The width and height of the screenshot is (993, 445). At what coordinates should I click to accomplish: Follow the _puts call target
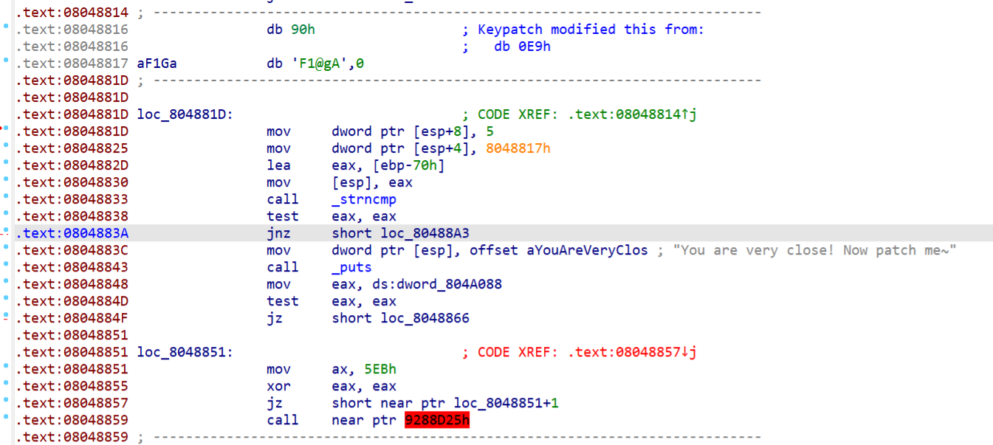click(351, 267)
